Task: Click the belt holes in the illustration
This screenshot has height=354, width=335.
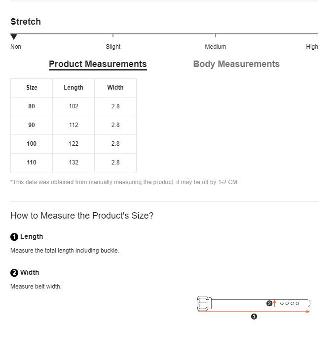Action: click(290, 303)
